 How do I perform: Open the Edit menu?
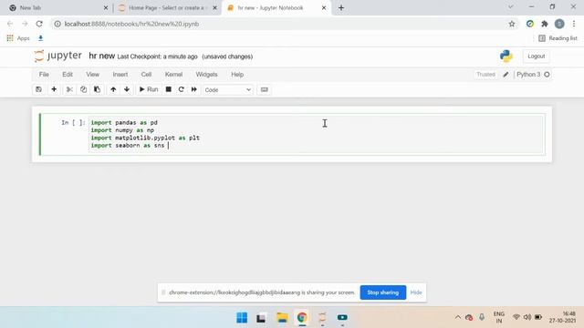[68, 75]
